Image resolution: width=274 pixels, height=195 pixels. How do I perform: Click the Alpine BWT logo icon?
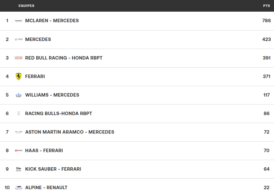[18, 187]
